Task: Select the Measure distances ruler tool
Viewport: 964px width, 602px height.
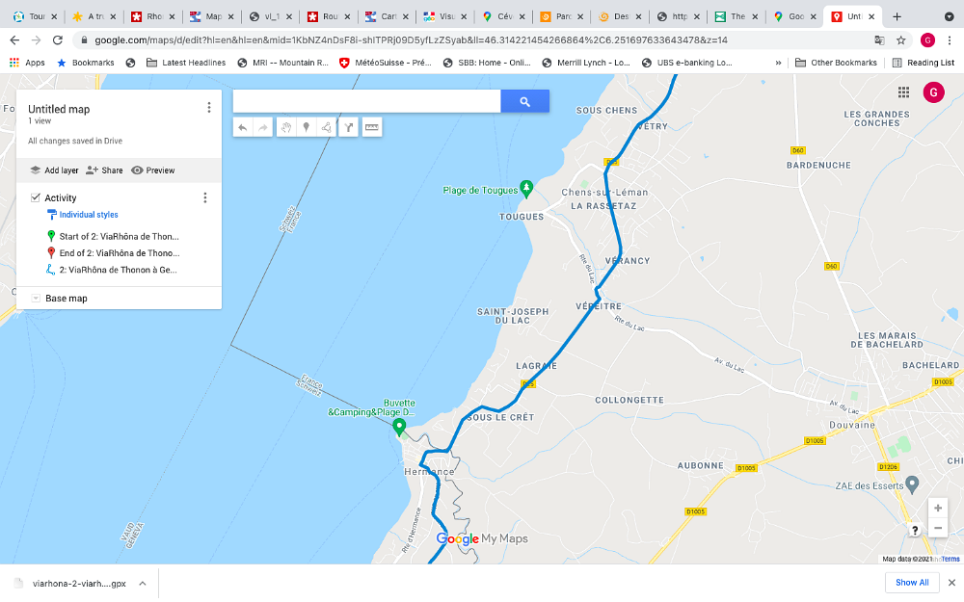Action: (371, 127)
